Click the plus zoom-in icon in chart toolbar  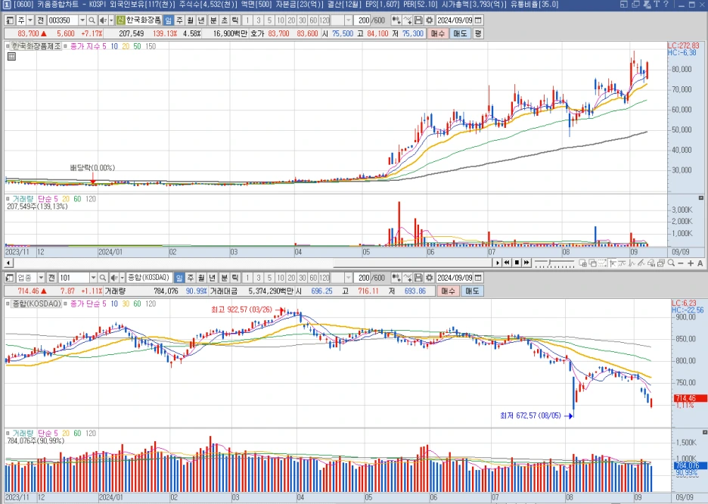click(691, 263)
